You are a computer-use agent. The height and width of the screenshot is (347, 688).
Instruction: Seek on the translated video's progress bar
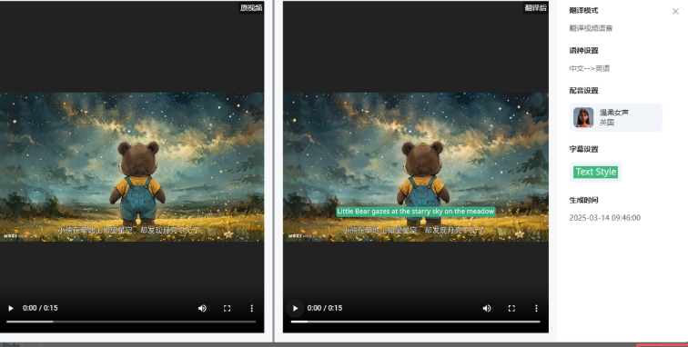pyautogui.click(x=416, y=322)
